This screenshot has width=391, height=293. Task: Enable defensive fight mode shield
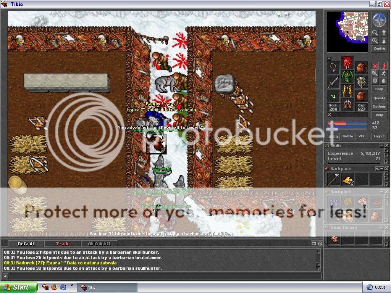coord(375,81)
